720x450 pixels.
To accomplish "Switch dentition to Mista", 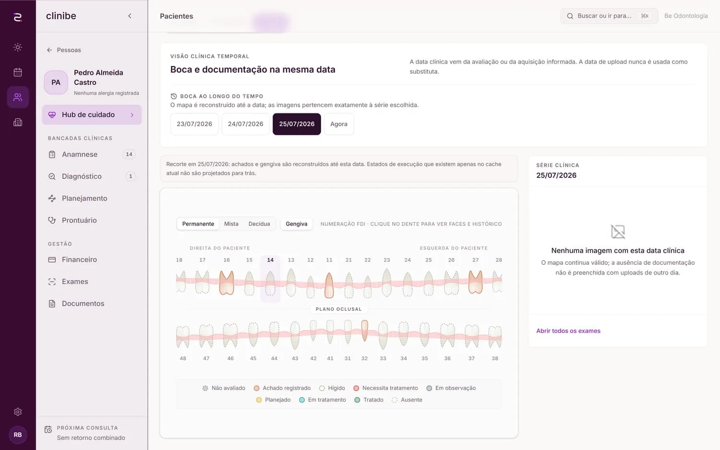I will click(231, 224).
